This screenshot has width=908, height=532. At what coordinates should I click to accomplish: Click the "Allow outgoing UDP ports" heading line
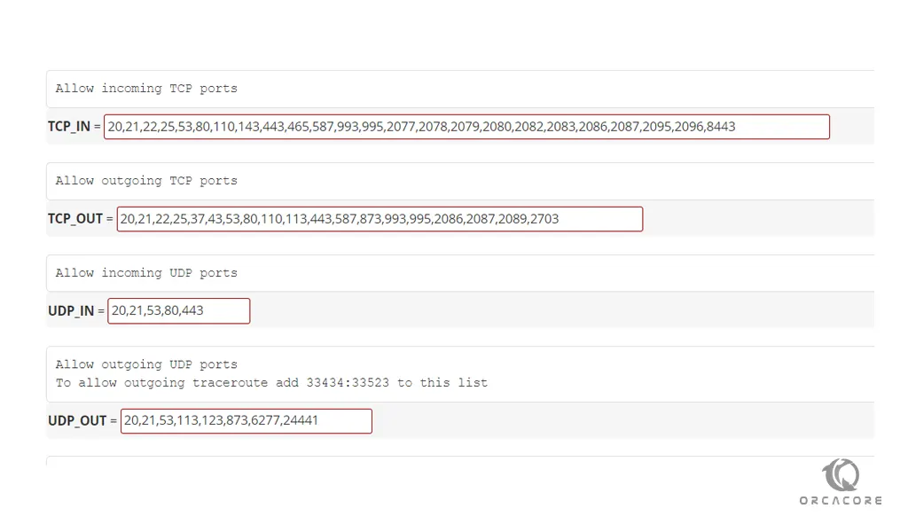[146, 364]
